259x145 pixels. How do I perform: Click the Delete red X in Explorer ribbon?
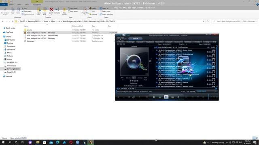(51, 10)
